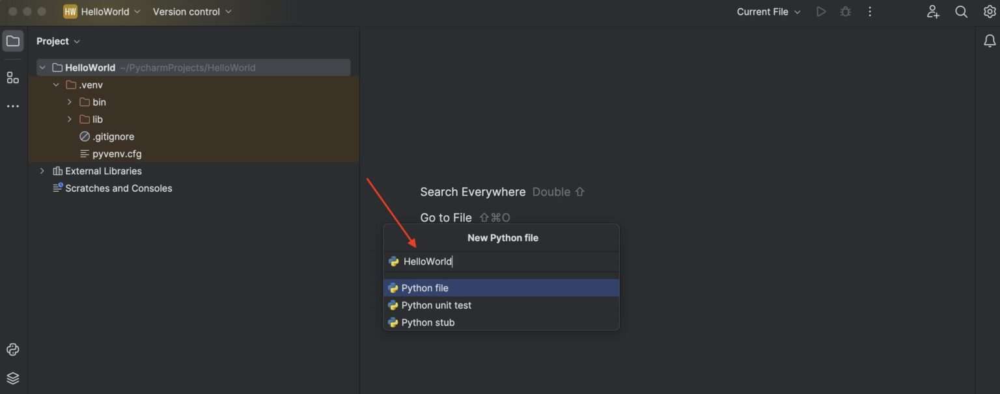Screen dimensions: 1000x394
Task: Click the .venv folder icon
Action: pyautogui.click(x=71, y=85)
